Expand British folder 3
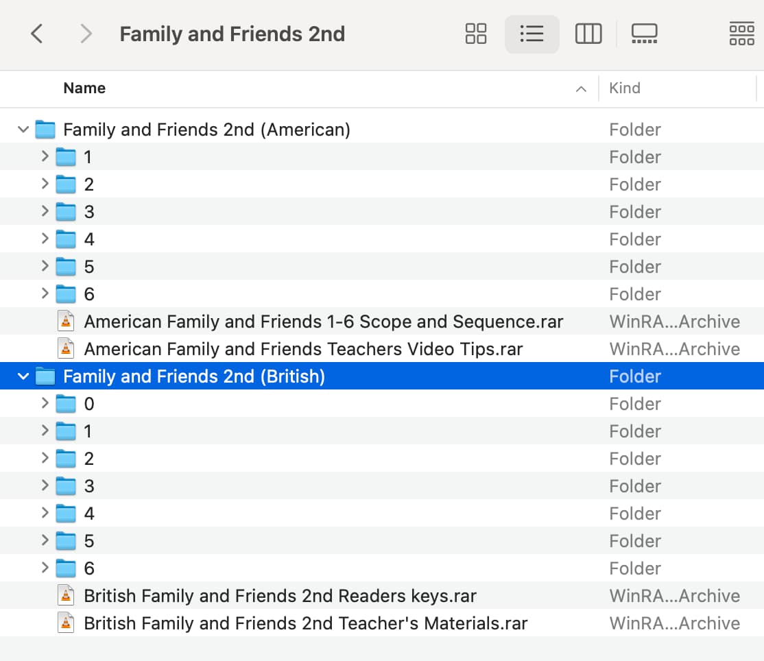 tap(45, 485)
